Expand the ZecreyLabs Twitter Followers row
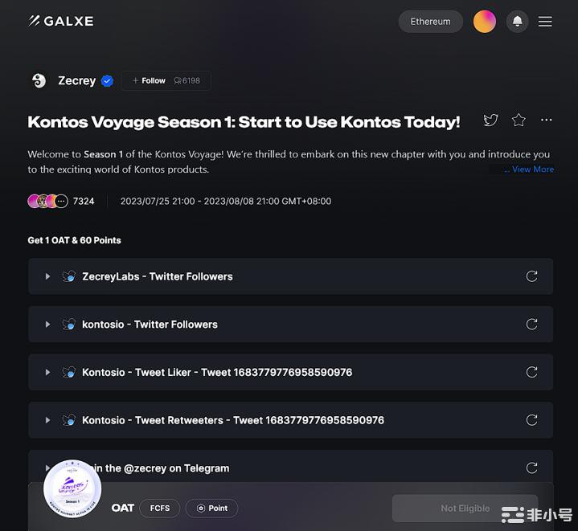Viewport: 578px width, 531px height. [x=290, y=276]
